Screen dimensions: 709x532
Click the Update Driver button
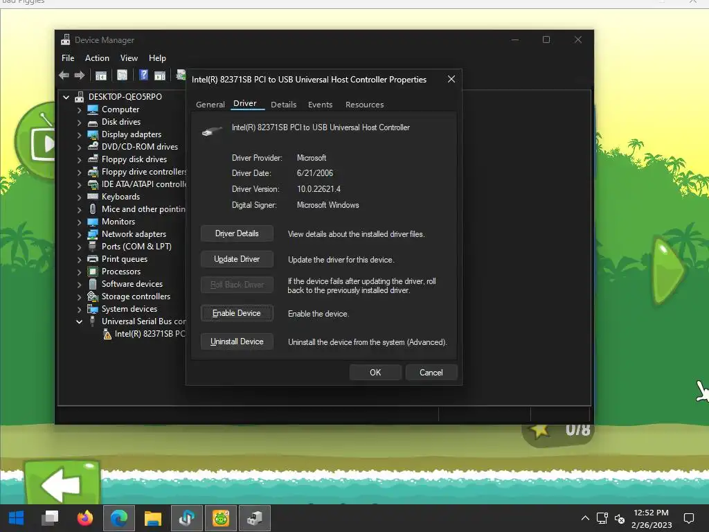[237, 259]
